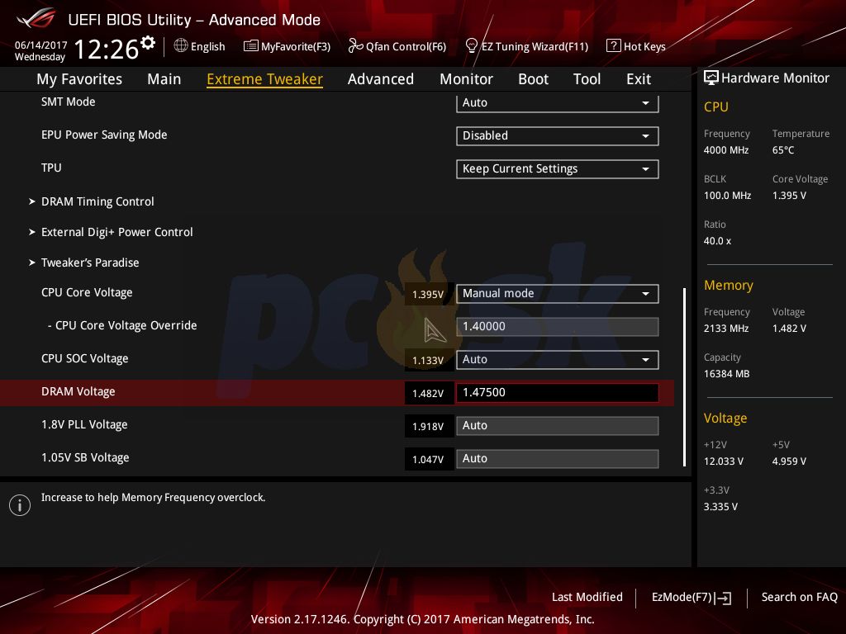Select the DRAM Voltage row label

[x=78, y=392]
